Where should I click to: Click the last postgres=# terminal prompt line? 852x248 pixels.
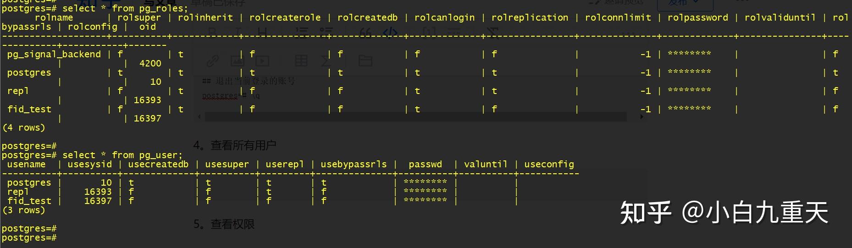tap(29, 238)
